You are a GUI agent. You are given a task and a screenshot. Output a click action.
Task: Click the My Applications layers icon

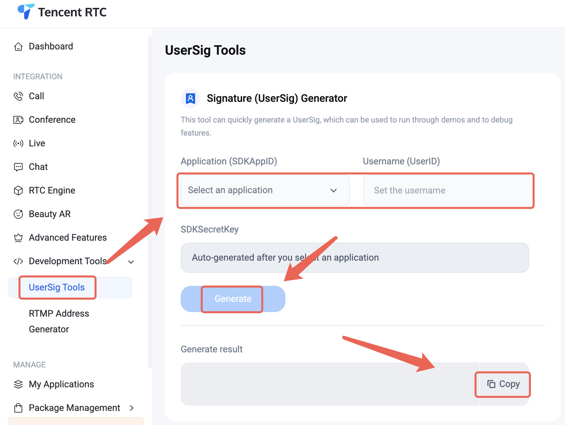coord(18,384)
